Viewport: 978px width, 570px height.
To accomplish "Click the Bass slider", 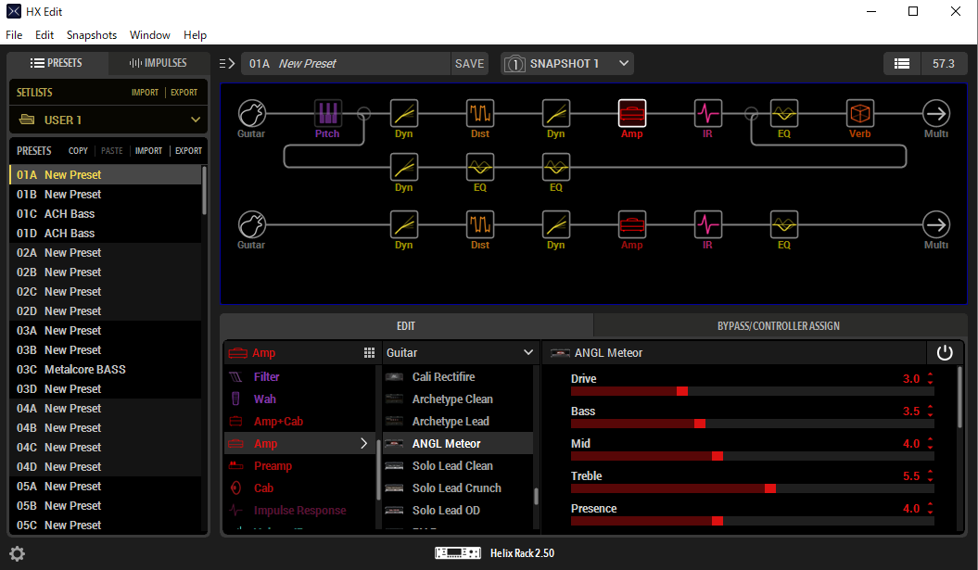I will (752, 424).
